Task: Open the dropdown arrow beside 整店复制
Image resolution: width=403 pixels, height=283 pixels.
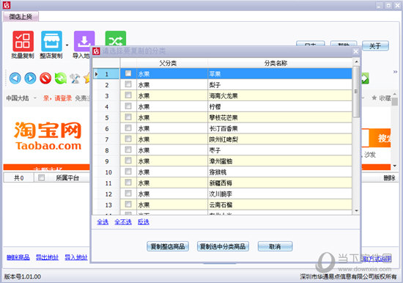Action: pos(67,45)
